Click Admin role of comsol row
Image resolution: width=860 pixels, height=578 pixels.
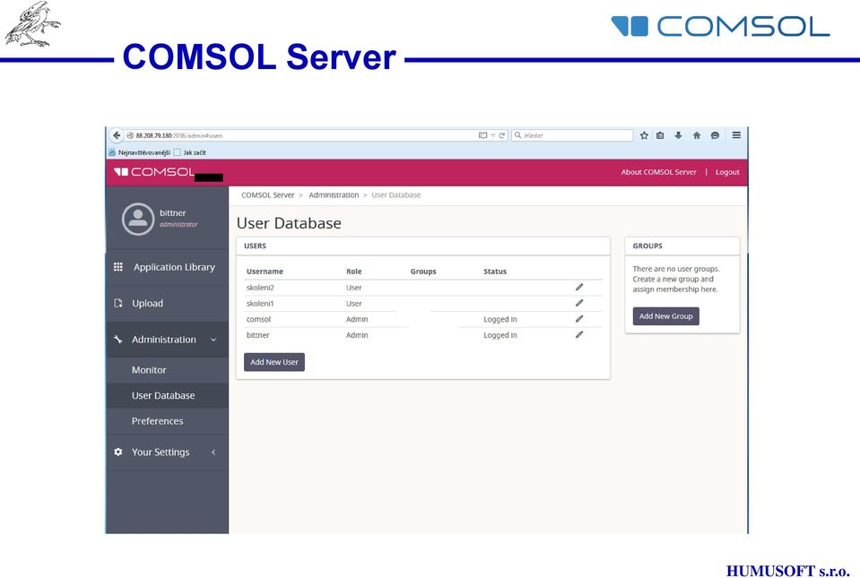[357, 319]
